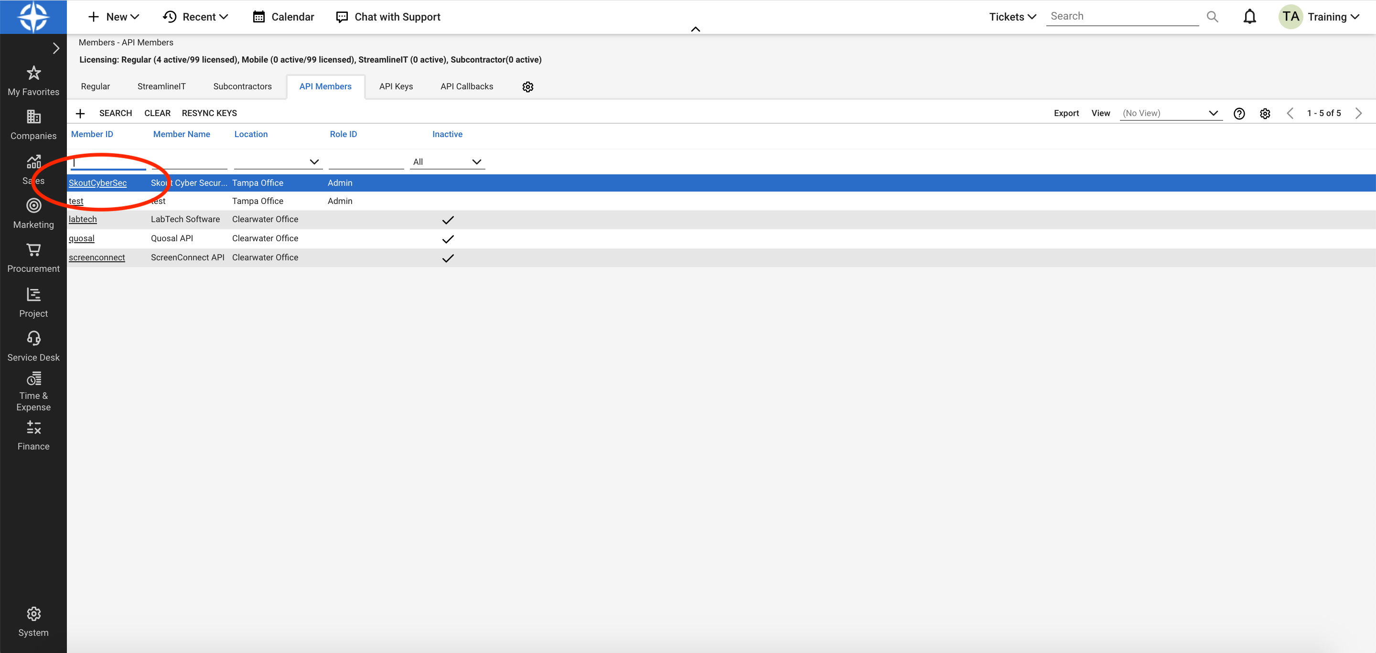Expand the Location column dropdown
Image resolution: width=1376 pixels, height=653 pixels.
[x=312, y=161]
